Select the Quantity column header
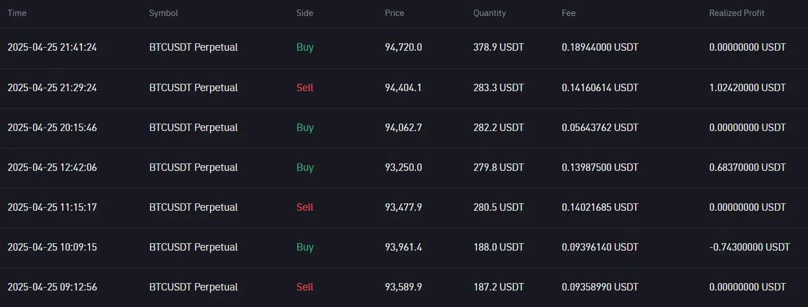Screen dimensions: 808x307 tap(489, 13)
